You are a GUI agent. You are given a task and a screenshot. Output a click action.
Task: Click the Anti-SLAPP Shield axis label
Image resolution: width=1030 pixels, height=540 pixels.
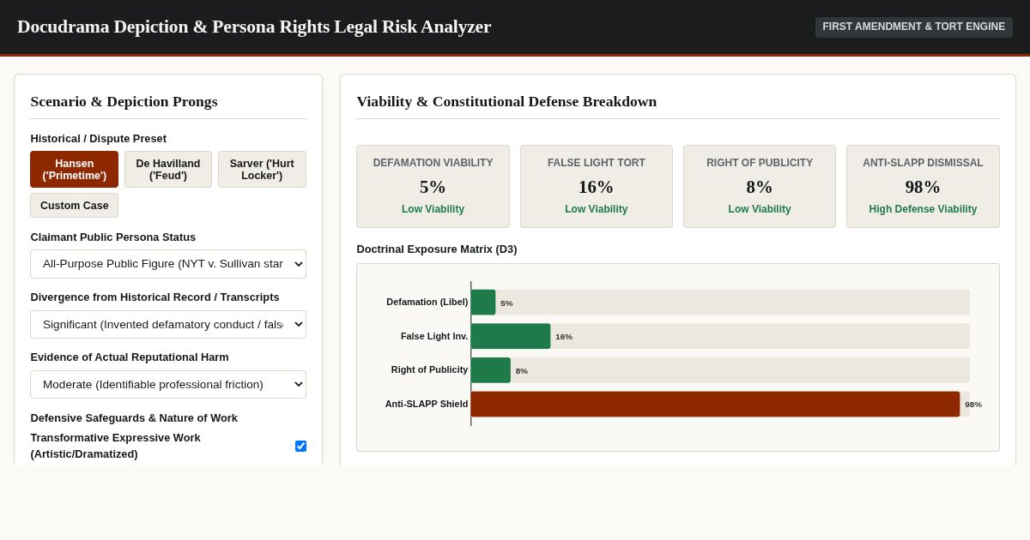coord(427,404)
